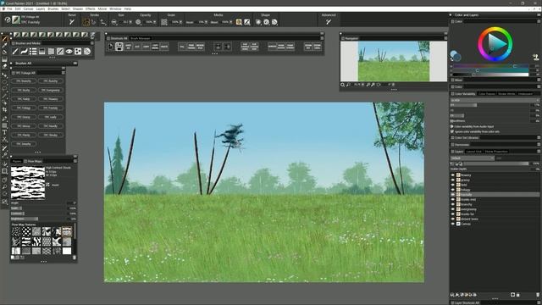542x305 pixels.
Task: Click the Delete layer trash icon
Action: 538,295
